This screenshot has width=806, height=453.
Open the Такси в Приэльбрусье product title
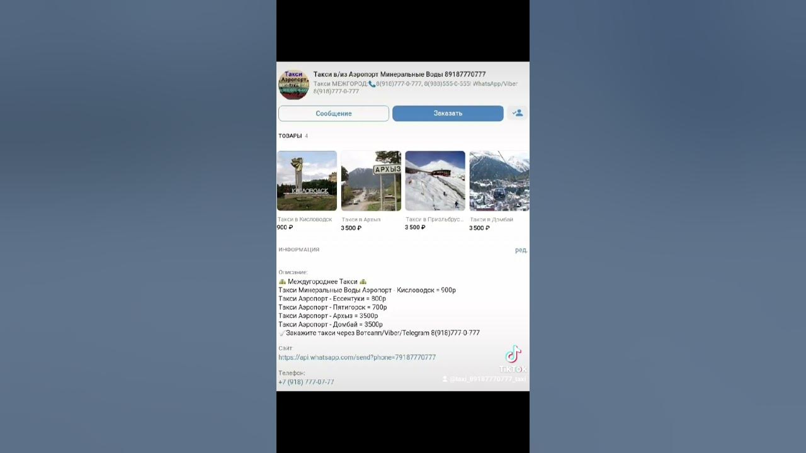pyautogui.click(x=434, y=220)
